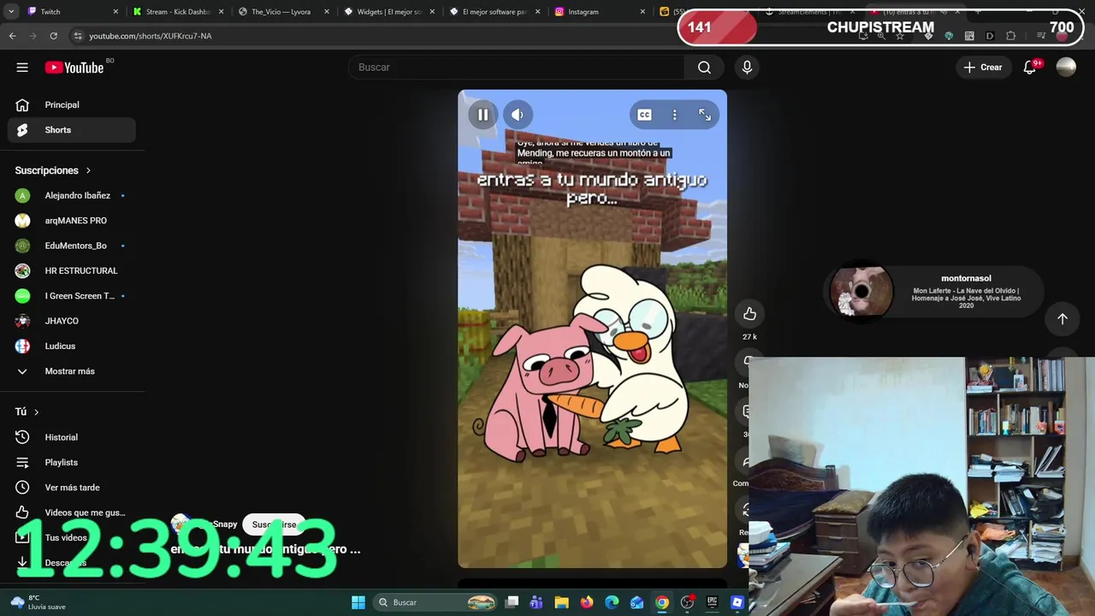Viewport: 1095px width, 616px height.
Task: Close the Twitch tab
Action: point(115,12)
